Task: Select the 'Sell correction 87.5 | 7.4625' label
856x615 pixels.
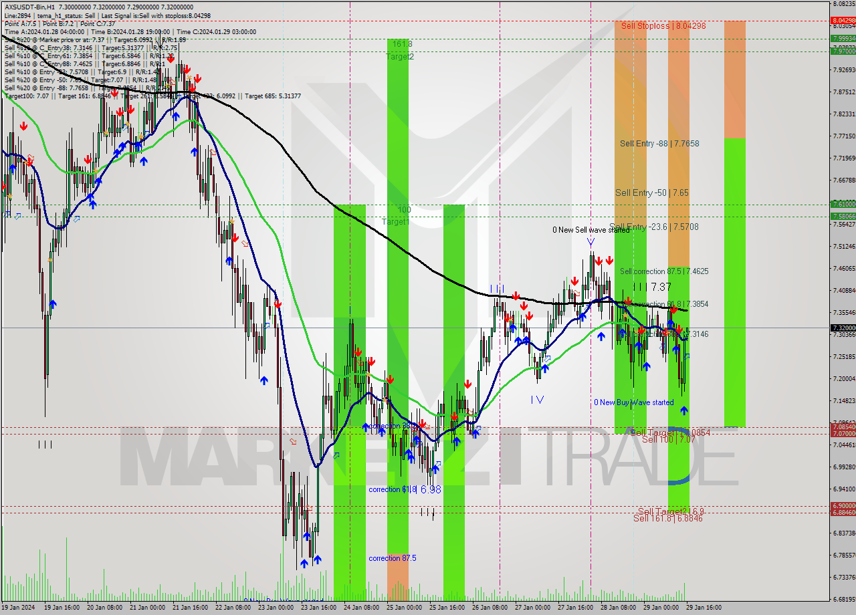Action: click(x=664, y=271)
